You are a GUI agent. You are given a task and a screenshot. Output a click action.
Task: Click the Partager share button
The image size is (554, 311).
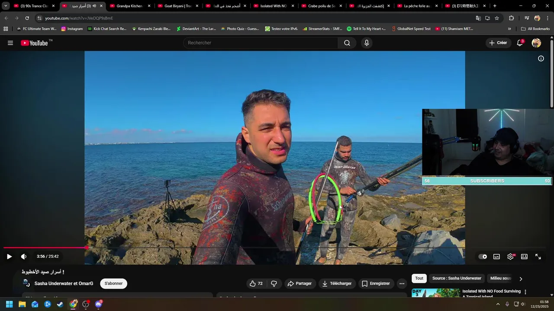(300, 283)
